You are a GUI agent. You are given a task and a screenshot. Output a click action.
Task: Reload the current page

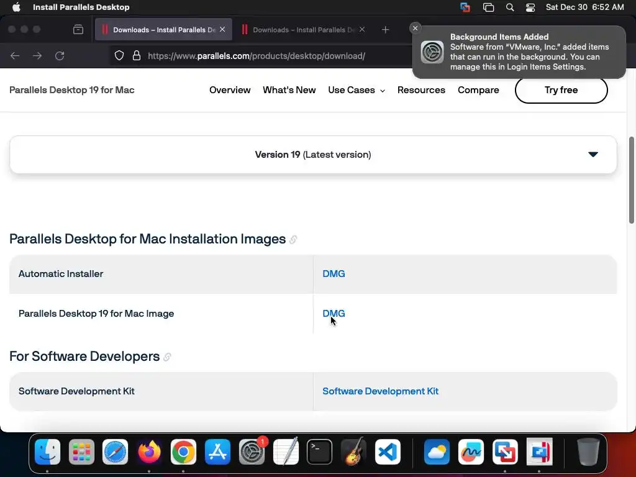pos(60,55)
